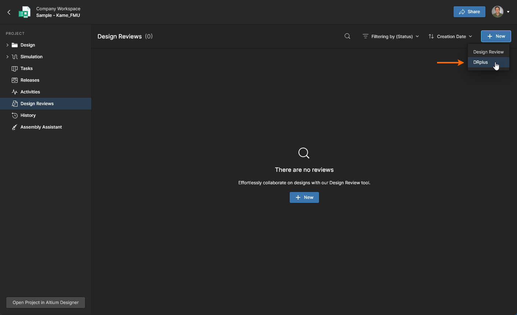Click the New button in the header

tap(496, 36)
